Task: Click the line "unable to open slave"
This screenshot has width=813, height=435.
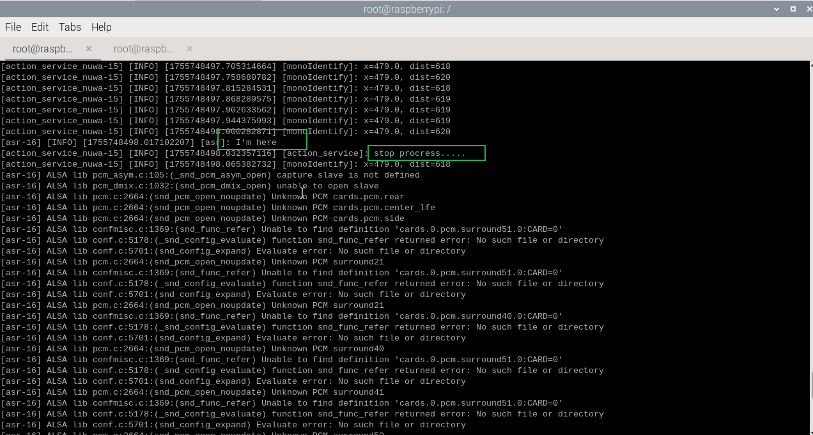Action: (190, 186)
